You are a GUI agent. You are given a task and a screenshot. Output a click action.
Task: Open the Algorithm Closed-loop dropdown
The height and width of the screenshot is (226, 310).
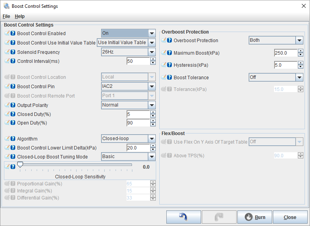coord(152,139)
